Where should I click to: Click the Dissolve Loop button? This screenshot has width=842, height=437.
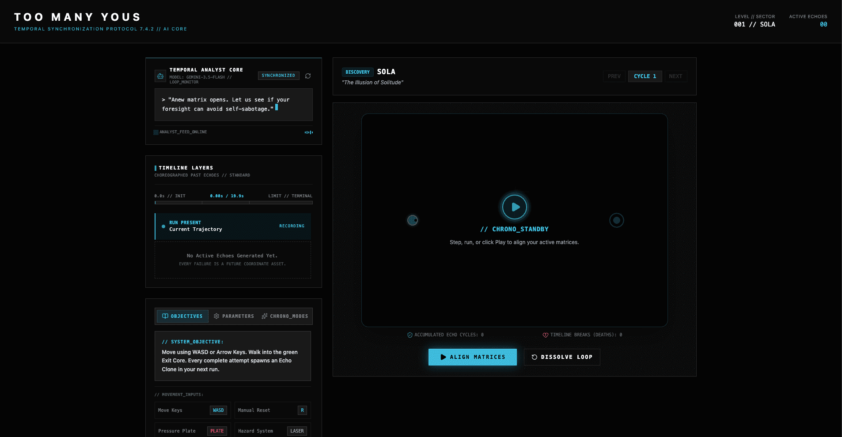coord(562,357)
